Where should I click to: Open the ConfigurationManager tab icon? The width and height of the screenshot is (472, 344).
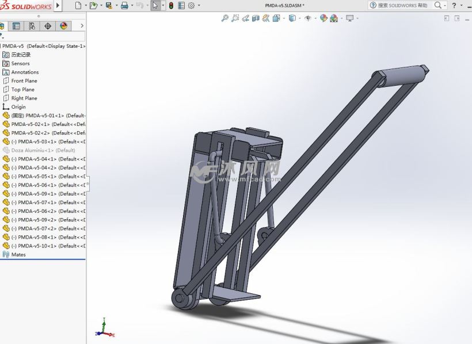(32, 26)
